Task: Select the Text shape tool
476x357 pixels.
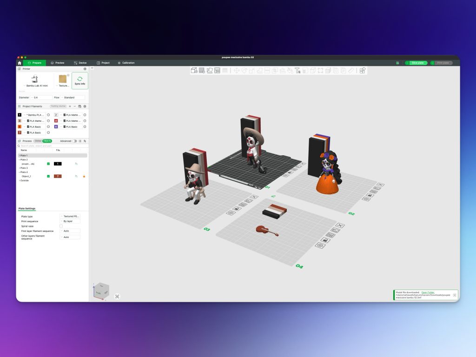Action: point(297,71)
